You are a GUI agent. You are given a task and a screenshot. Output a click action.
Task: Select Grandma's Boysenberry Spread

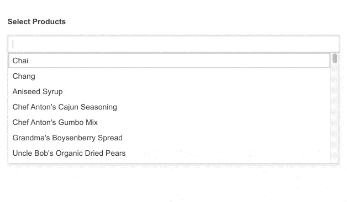(x=169, y=138)
